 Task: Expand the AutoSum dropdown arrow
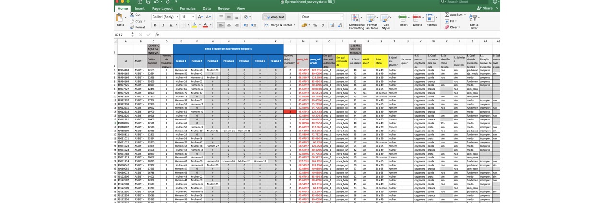465,15
